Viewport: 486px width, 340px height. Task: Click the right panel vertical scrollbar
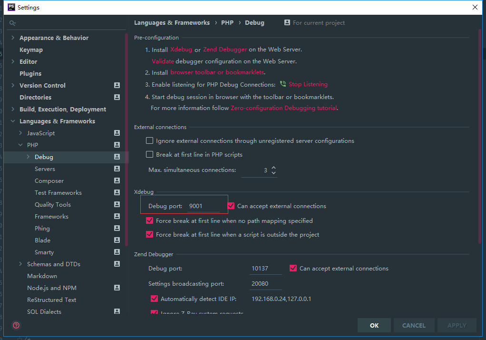point(480,137)
